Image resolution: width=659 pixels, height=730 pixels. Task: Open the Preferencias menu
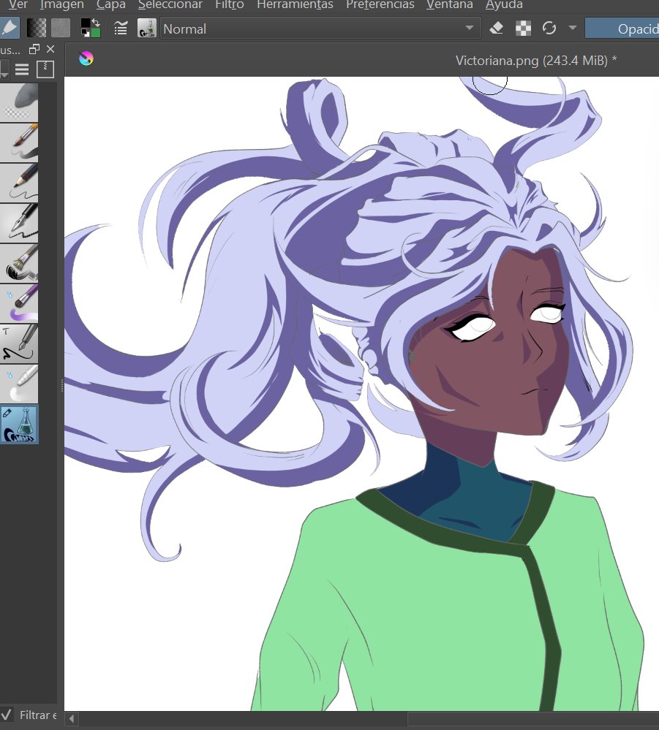(380, 4)
